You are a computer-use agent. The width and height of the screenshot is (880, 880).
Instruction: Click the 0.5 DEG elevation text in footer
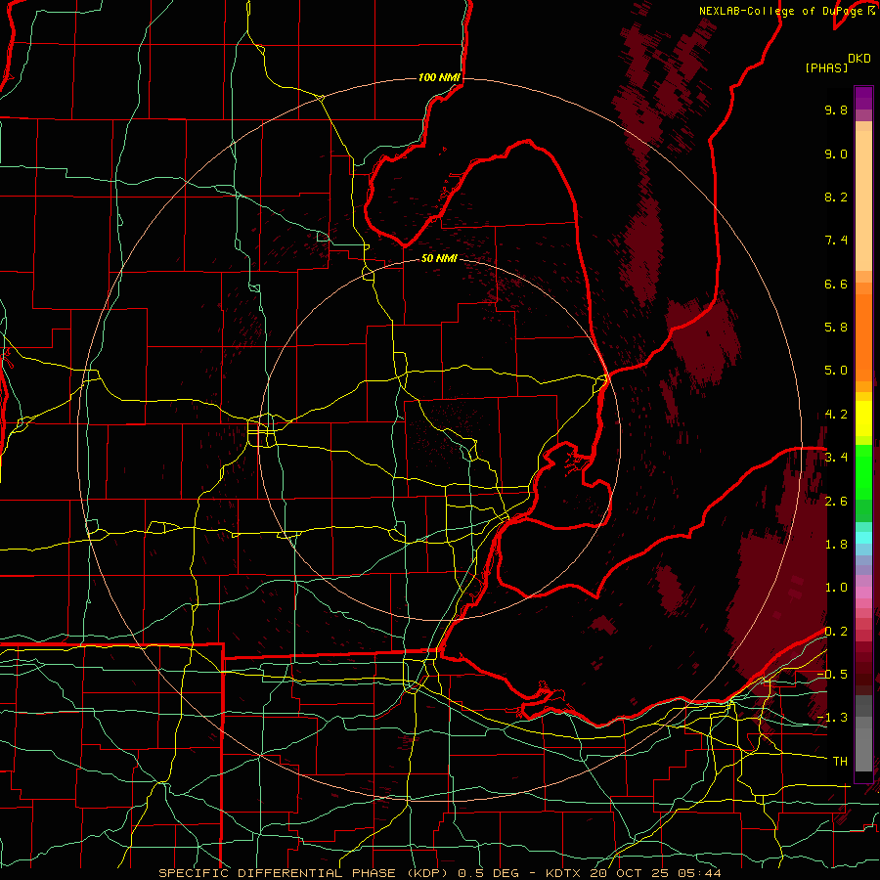(x=487, y=873)
